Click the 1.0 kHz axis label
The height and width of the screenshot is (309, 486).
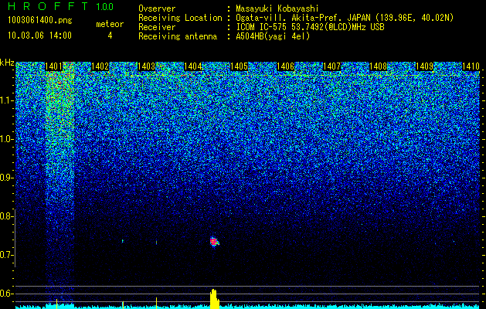5,139
